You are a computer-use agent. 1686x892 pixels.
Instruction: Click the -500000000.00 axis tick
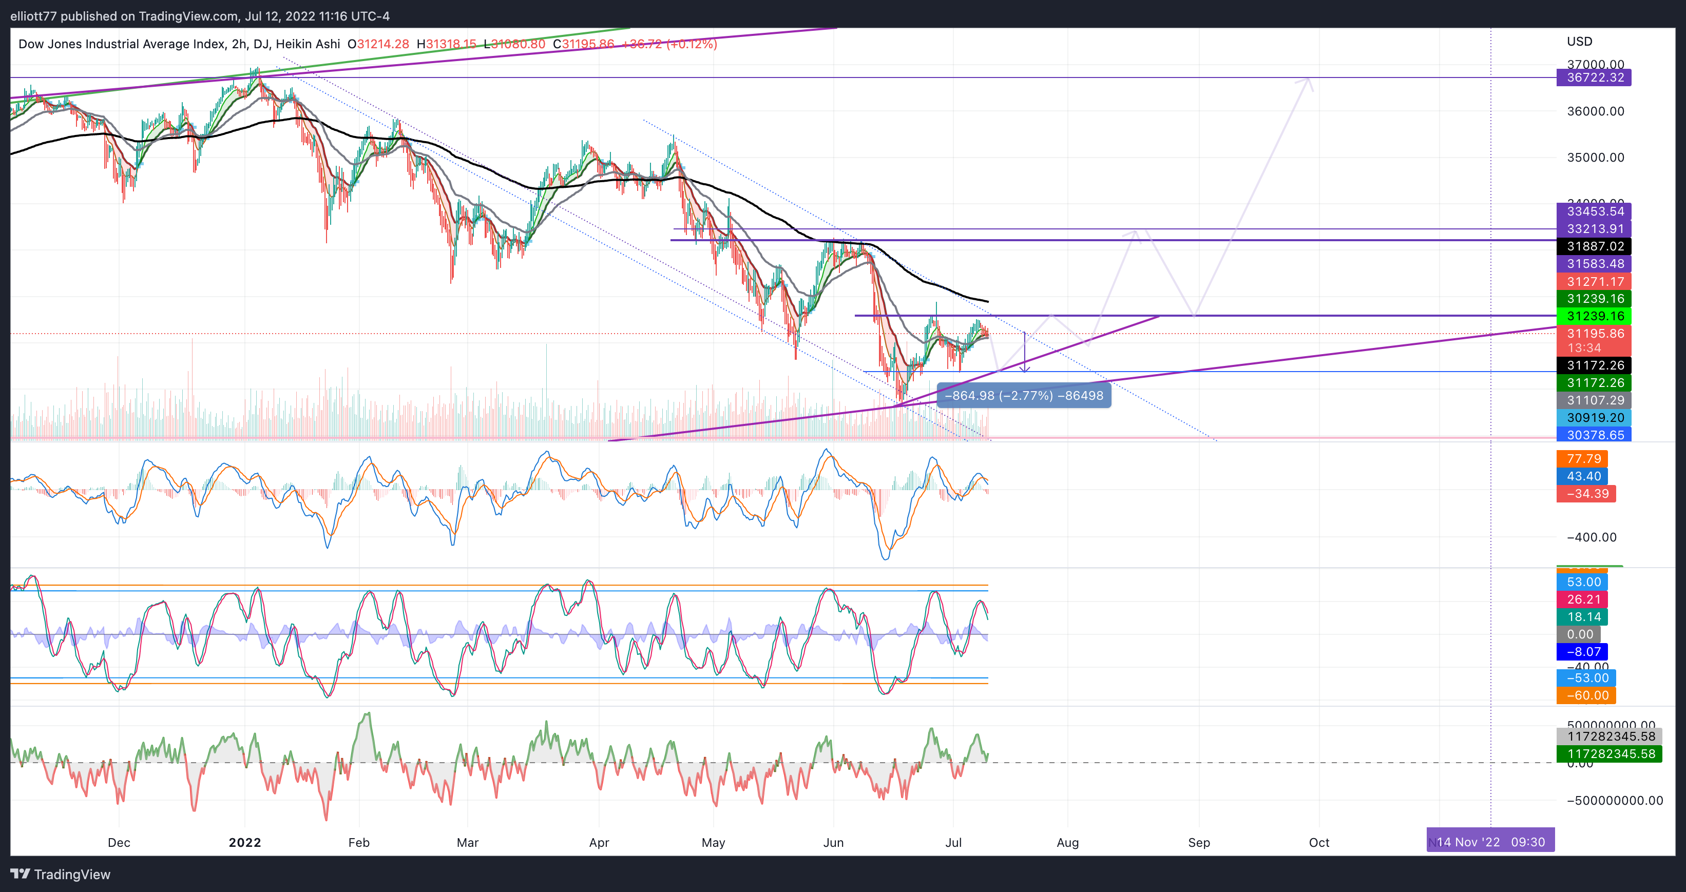[1614, 800]
